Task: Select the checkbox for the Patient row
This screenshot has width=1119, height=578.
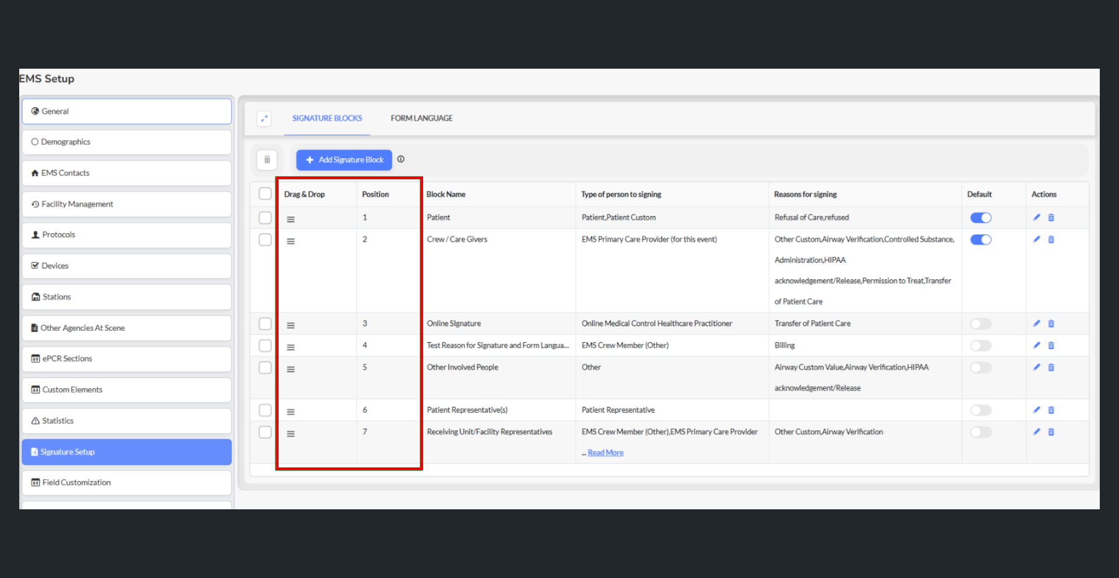Action: (265, 218)
